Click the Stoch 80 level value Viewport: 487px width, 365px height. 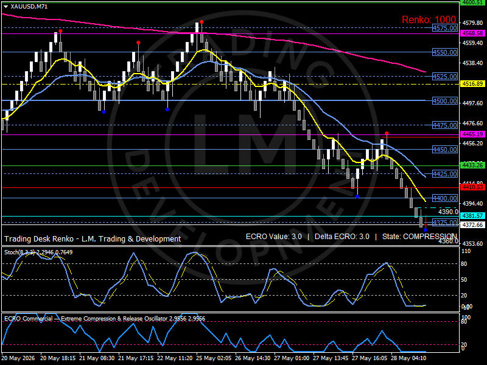tap(464, 264)
